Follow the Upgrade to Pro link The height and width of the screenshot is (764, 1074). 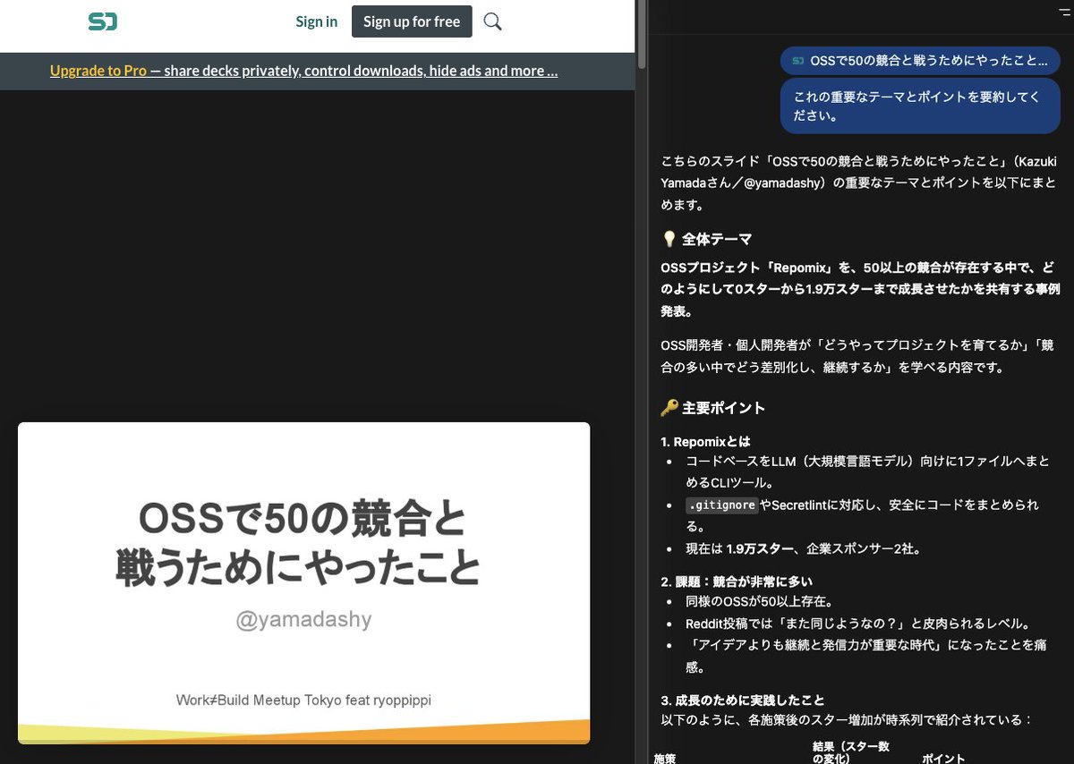click(98, 71)
